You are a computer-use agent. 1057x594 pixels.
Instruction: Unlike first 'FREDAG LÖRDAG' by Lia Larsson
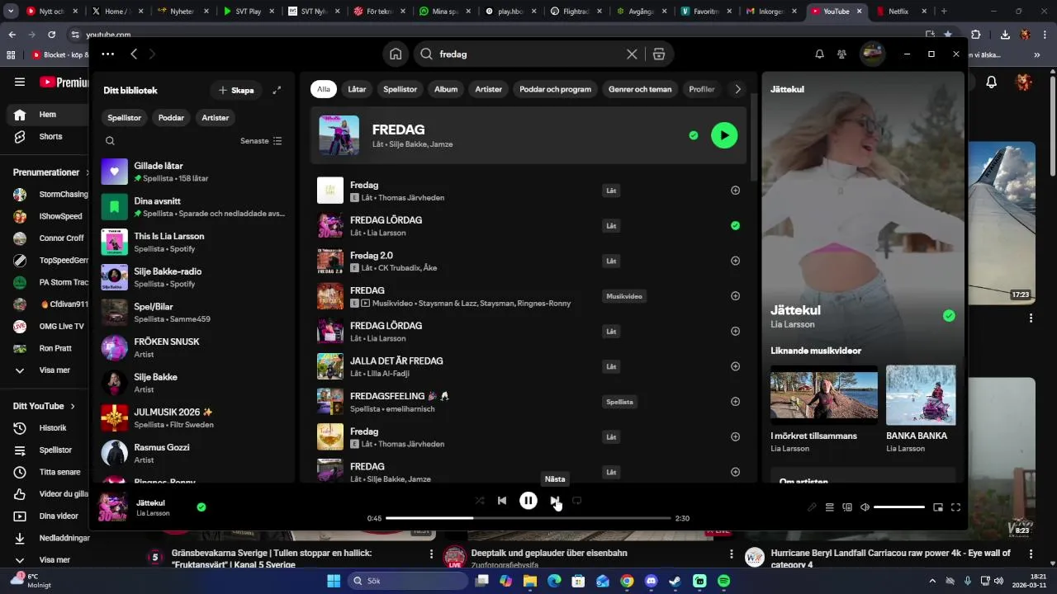click(x=735, y=225)
